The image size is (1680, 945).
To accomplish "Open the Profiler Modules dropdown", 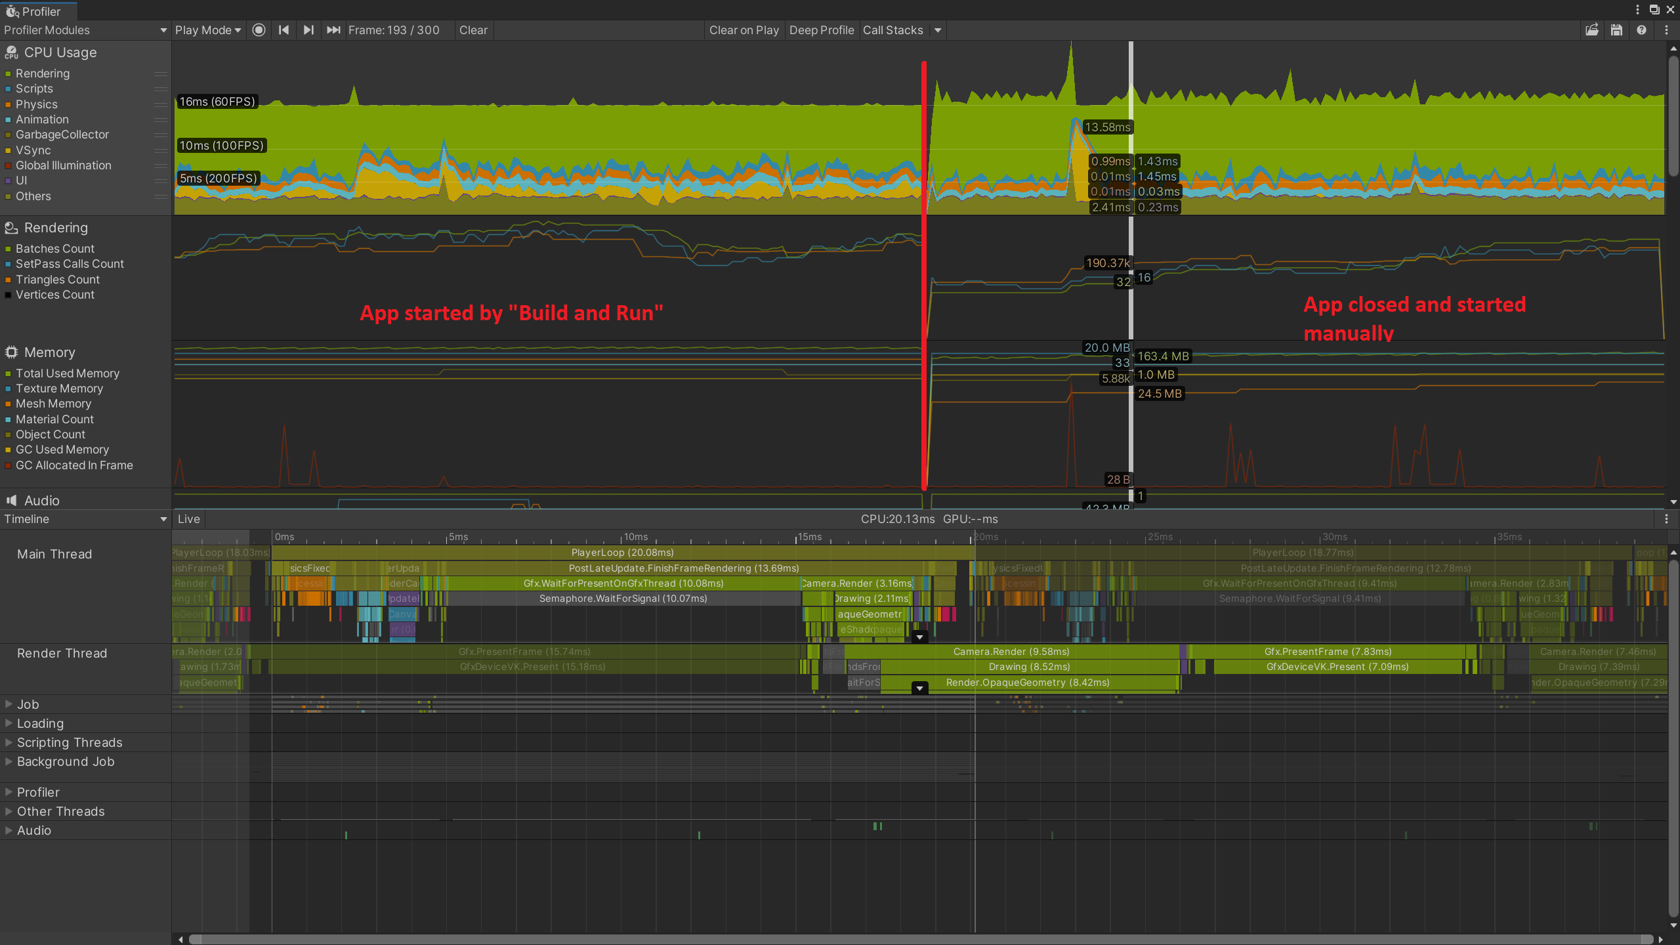I will [85, 30].
